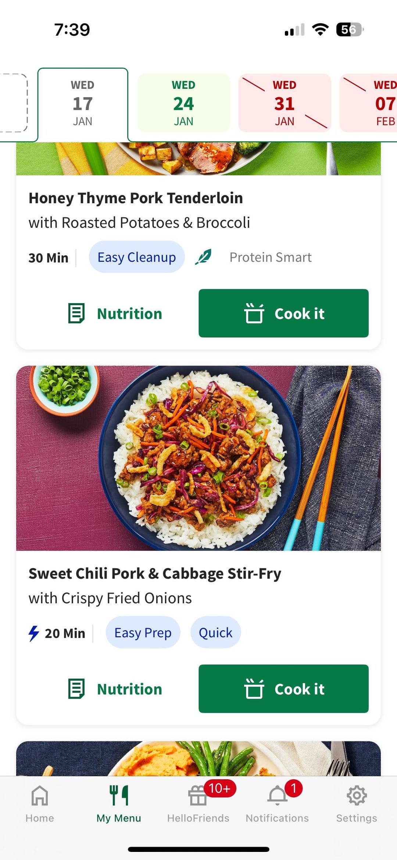Open the Home tab icon
This screenshot has width=397, height=860.
coord(40,796)
